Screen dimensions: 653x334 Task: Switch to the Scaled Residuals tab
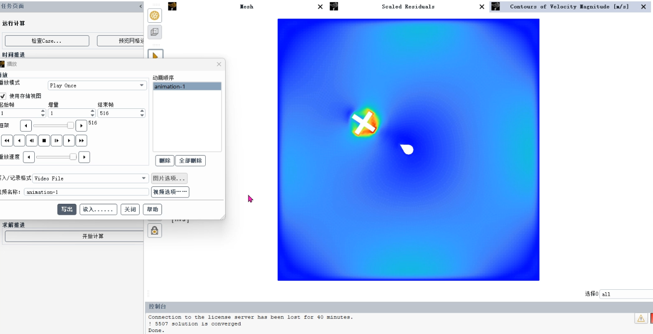coord(408,7)
